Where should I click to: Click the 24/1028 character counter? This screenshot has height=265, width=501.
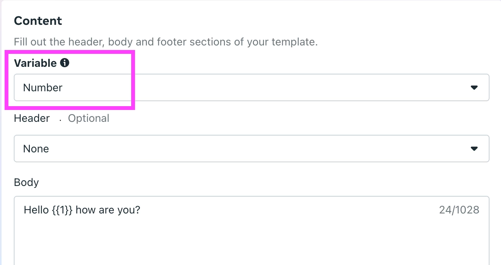[x=459, y=210]
